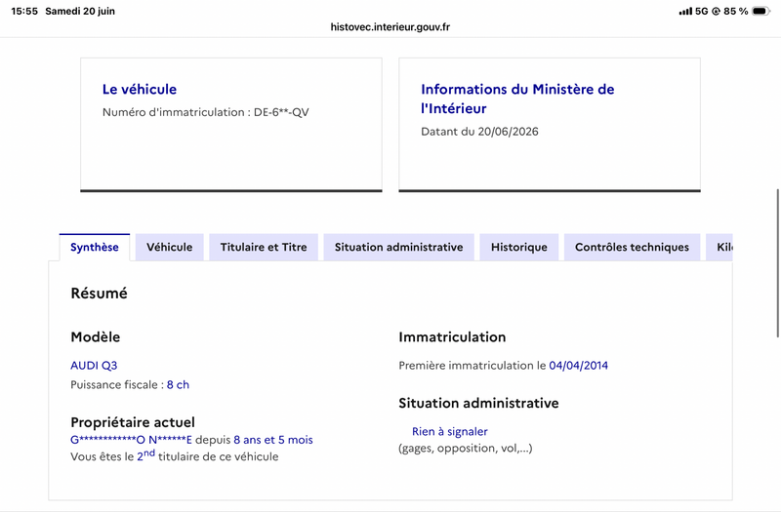The height and width of the screenshot is (512, 781).
Task: Open the partially visible Kilométrage tab
Action: [x=719, y=248]
